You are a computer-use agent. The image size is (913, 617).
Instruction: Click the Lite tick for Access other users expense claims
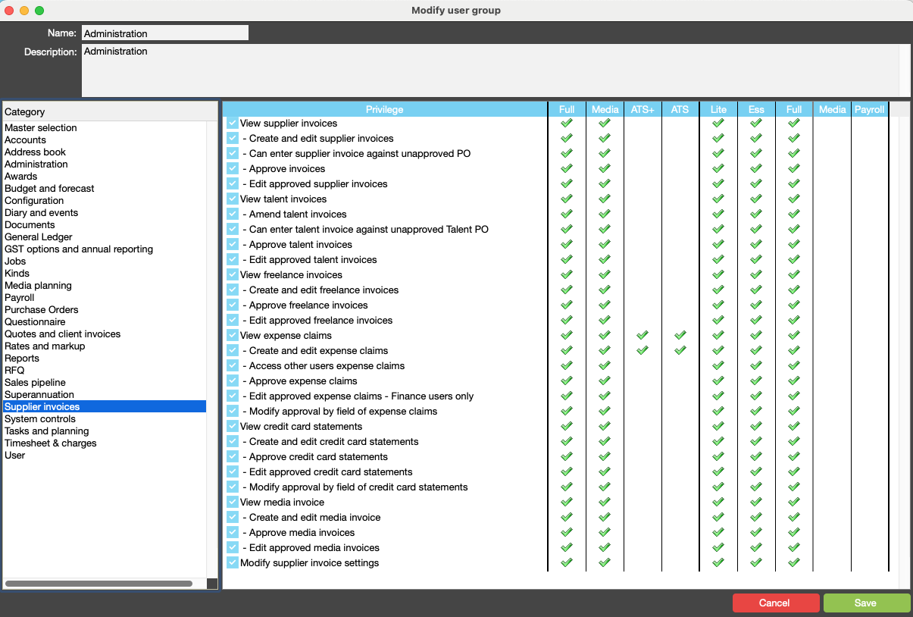[x=718, y=365]
